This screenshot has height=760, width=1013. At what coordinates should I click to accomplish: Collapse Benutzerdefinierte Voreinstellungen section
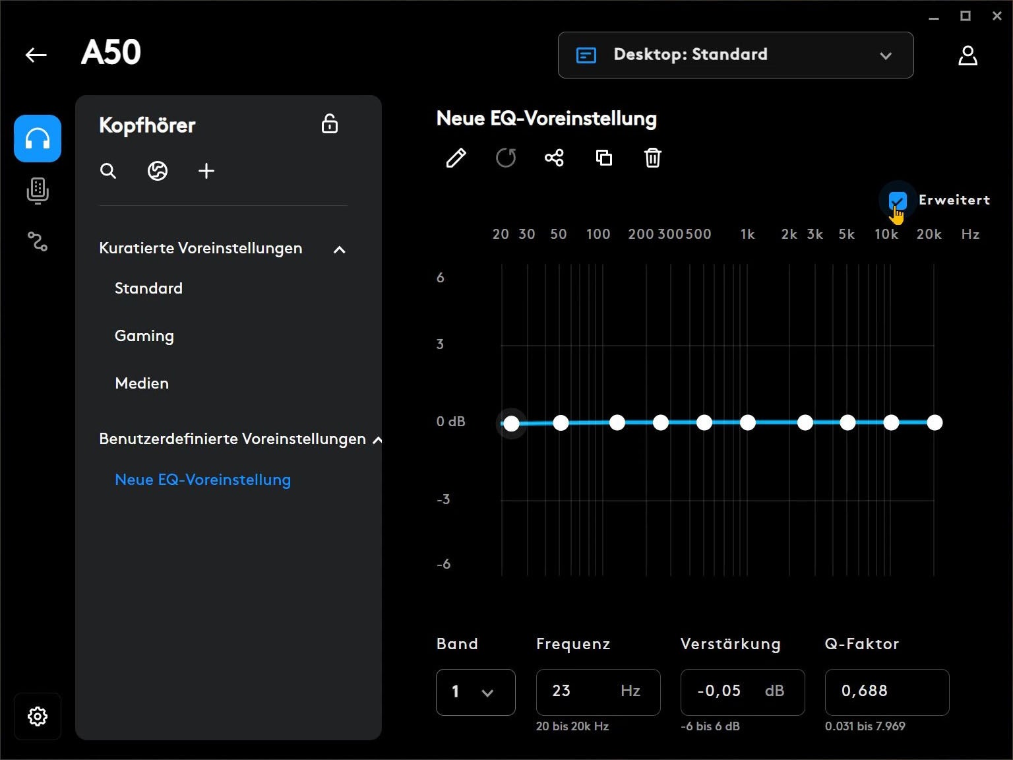tap(377, 440)
